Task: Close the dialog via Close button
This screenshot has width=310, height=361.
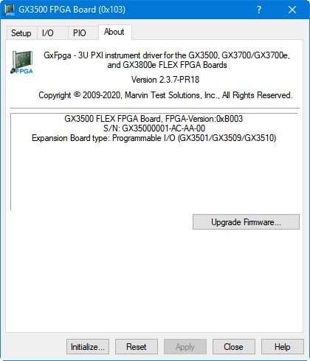Action: tap(233, 347)
